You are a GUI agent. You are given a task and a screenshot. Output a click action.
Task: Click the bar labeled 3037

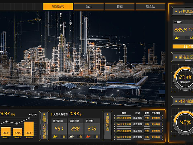29,129
